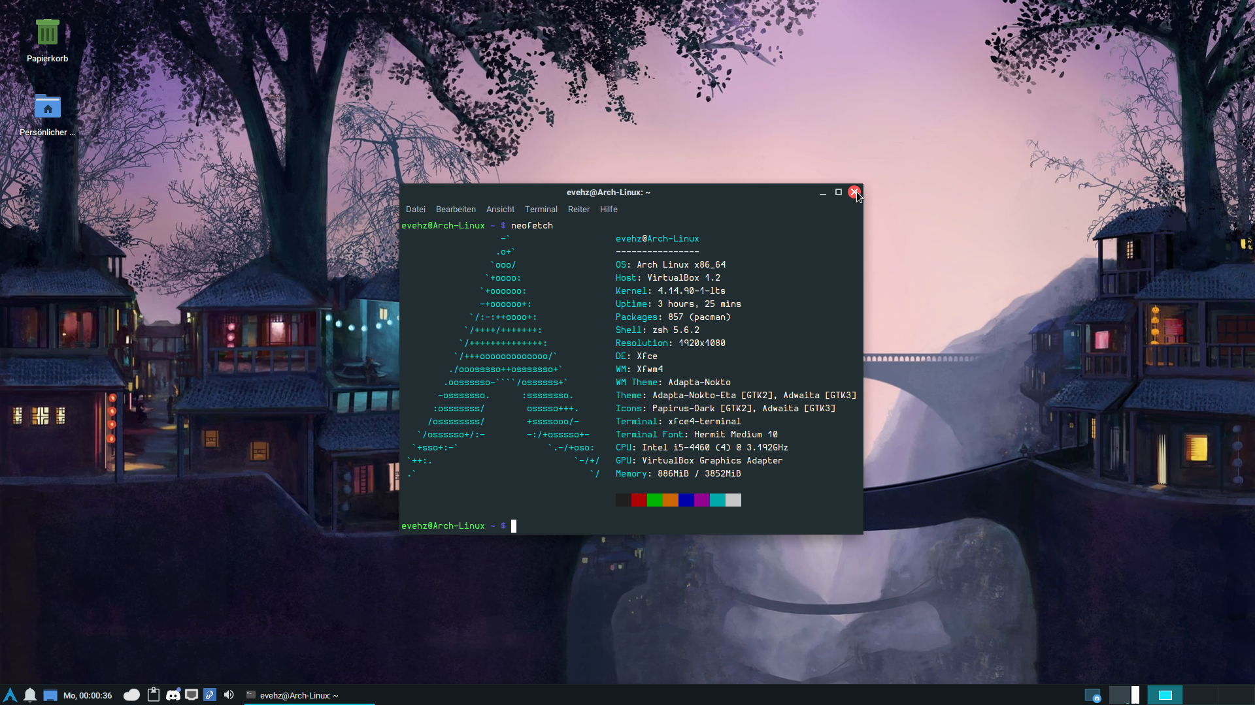This screenshot has width=1255, height=705.
Task: Click the 'WM Theme: Adapta-Nokto' line
Action: [x=673, y=383]
